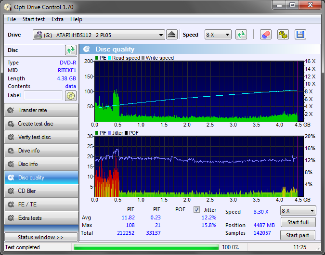Image resolution: width=325 pixels, height=255 pixels.
Task: Click into the disc Label text field
Action: (x=43, y=95)
